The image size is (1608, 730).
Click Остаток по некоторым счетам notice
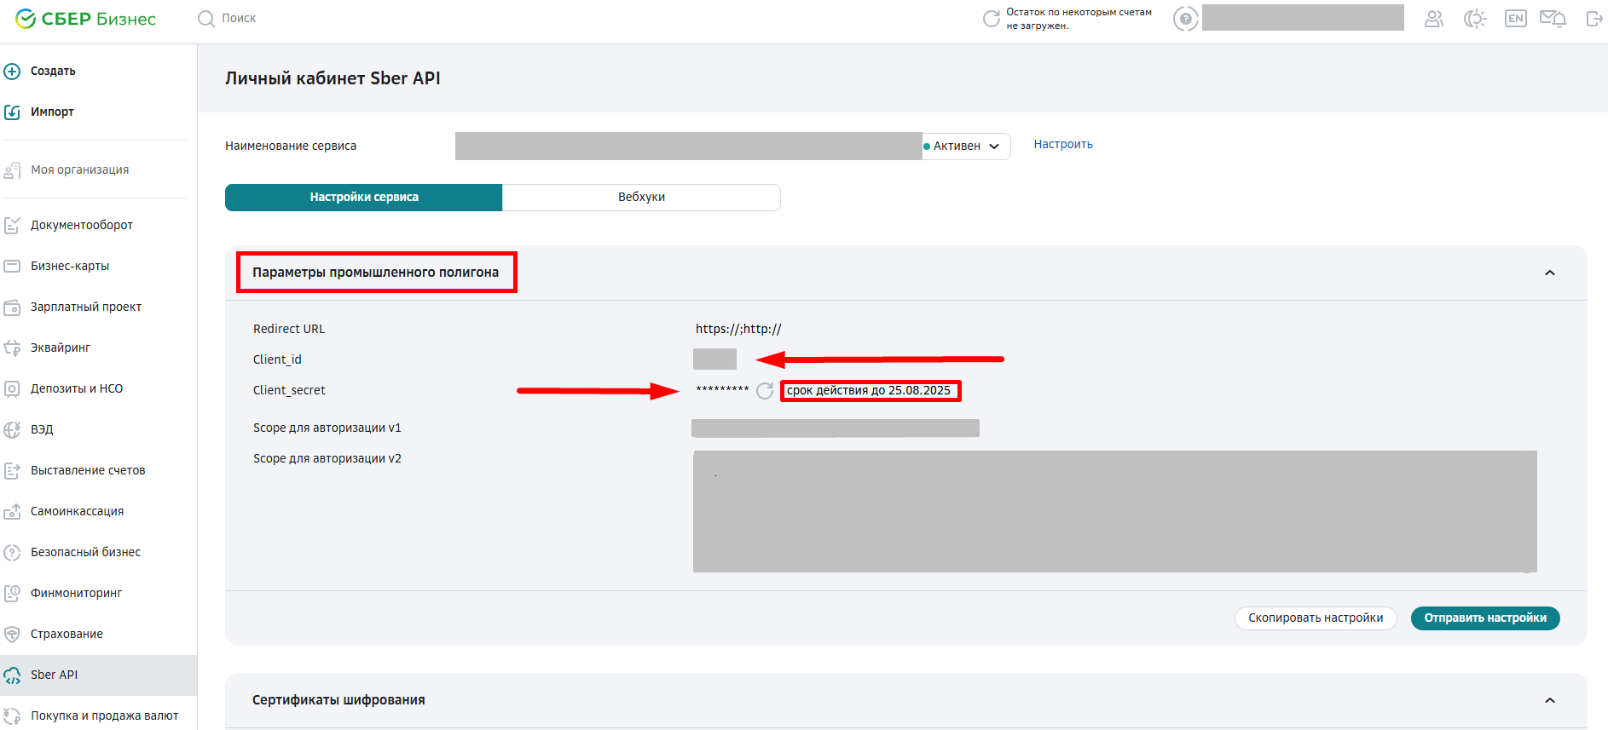pos(1079,19)
